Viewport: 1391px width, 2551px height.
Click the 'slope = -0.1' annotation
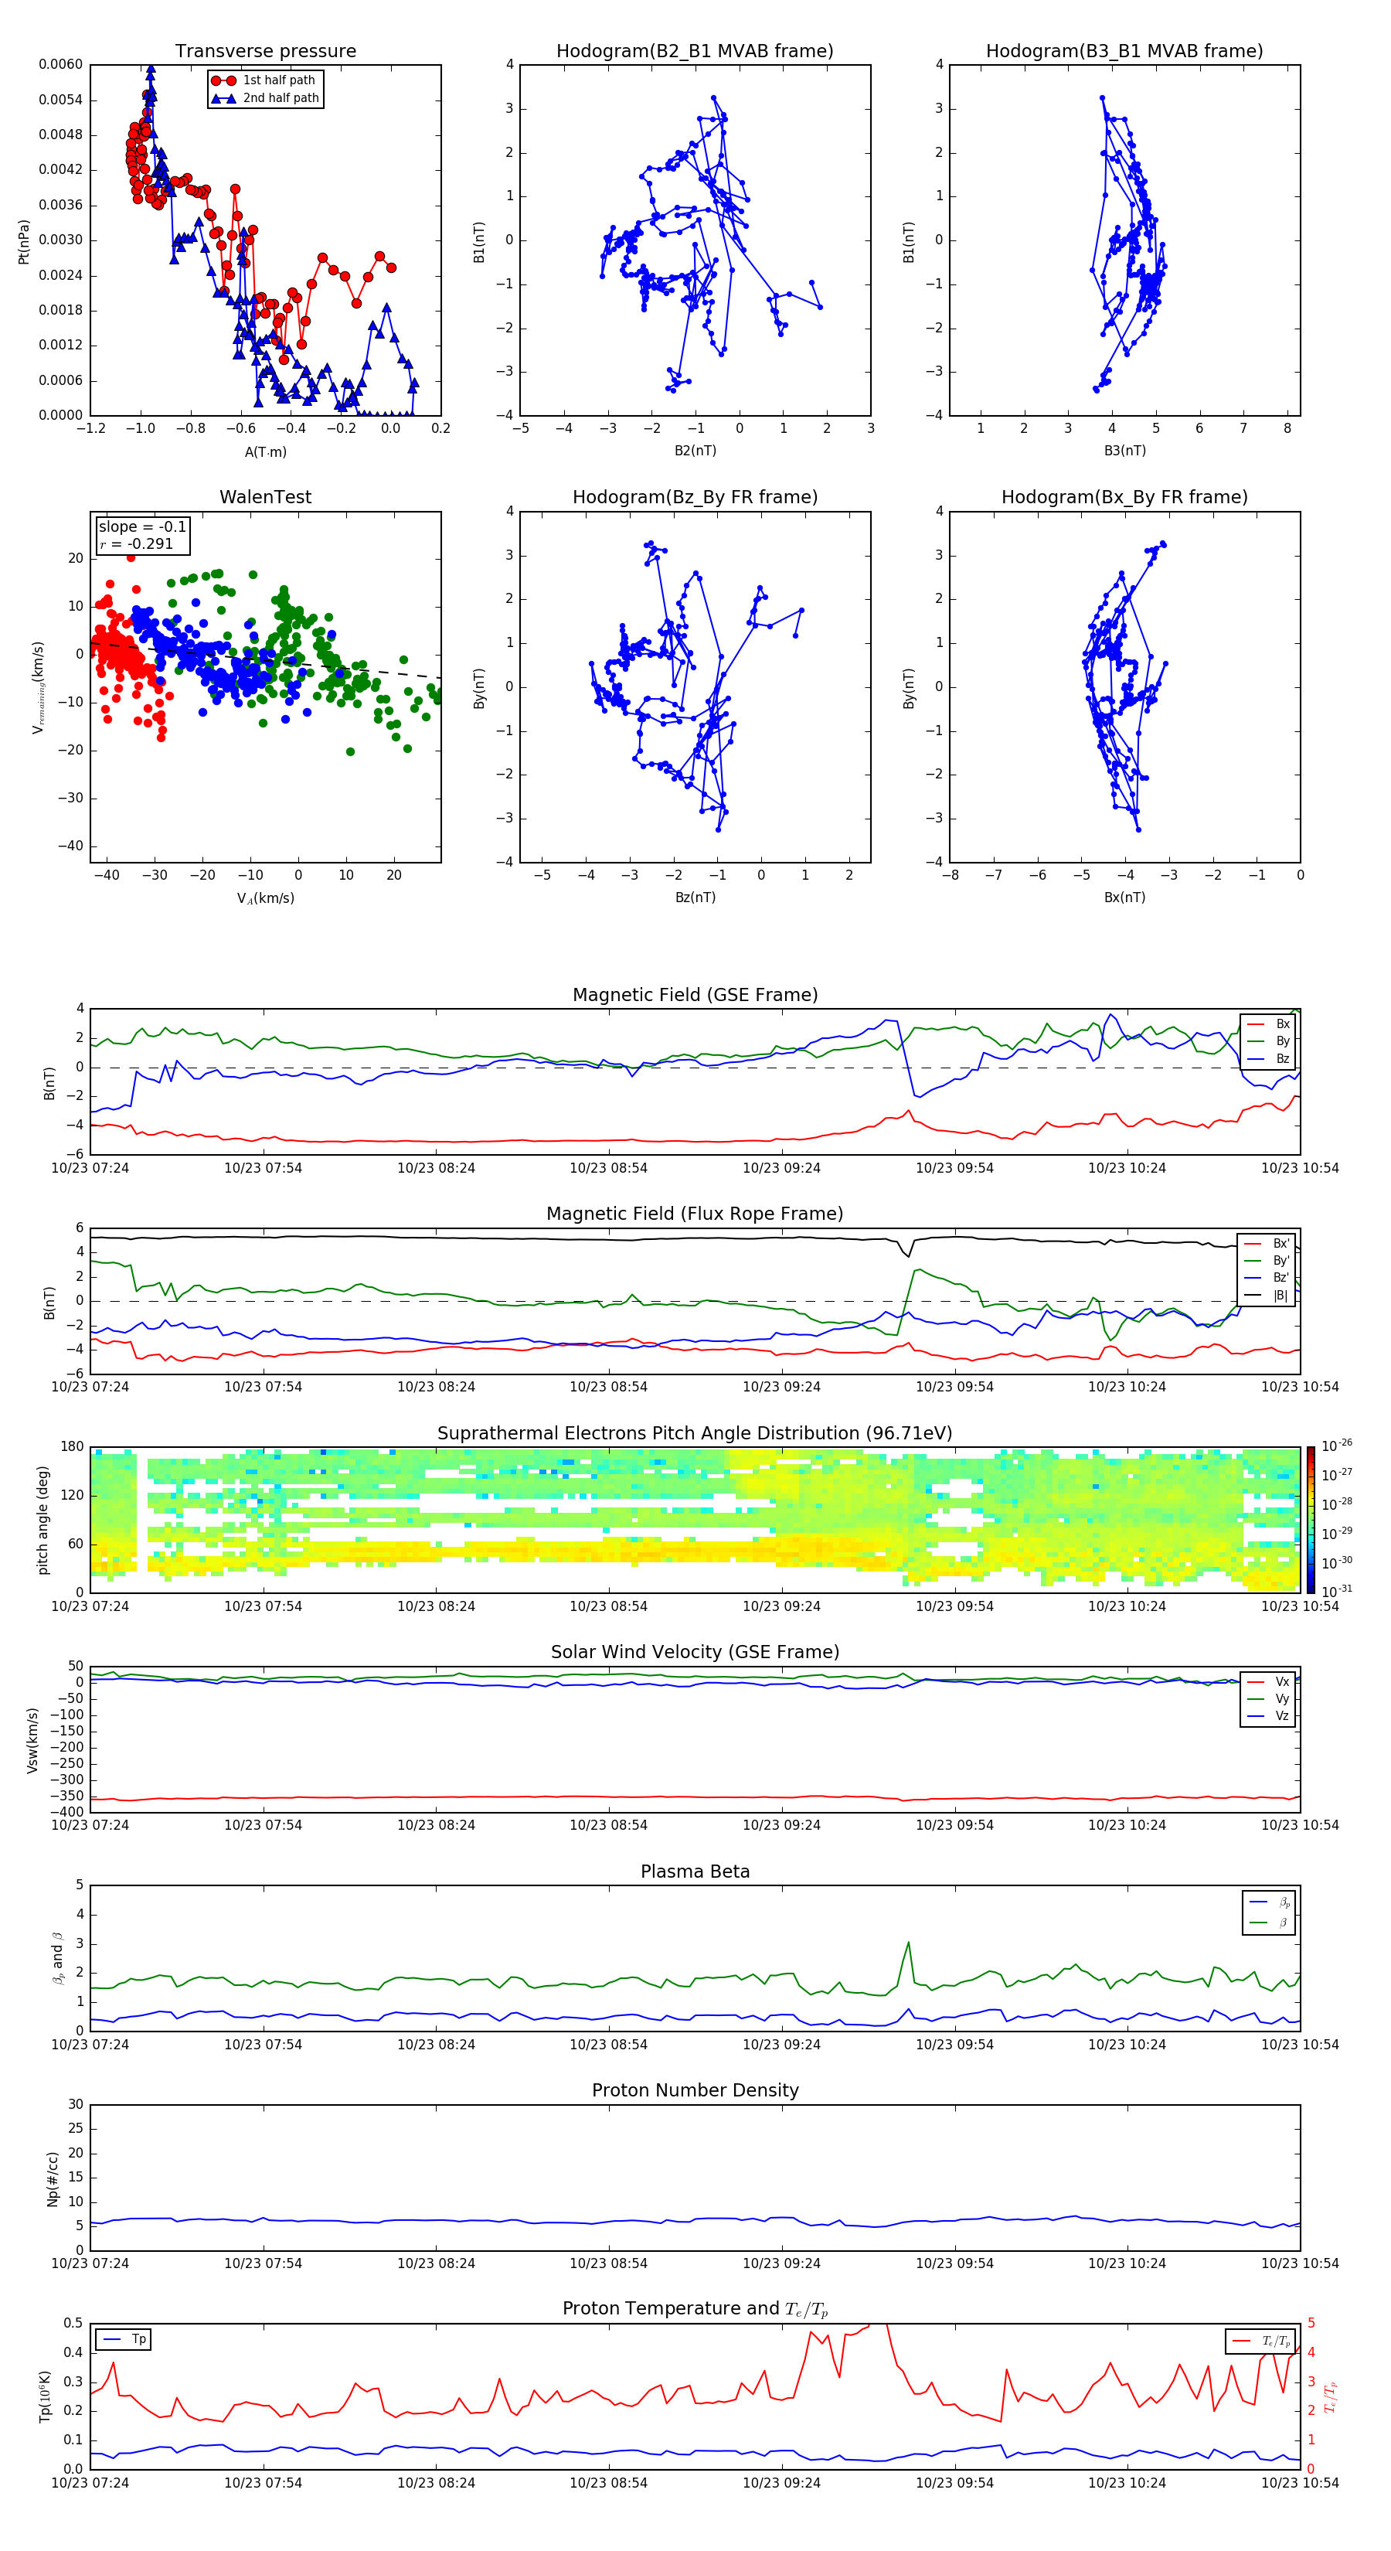(142, 527)
